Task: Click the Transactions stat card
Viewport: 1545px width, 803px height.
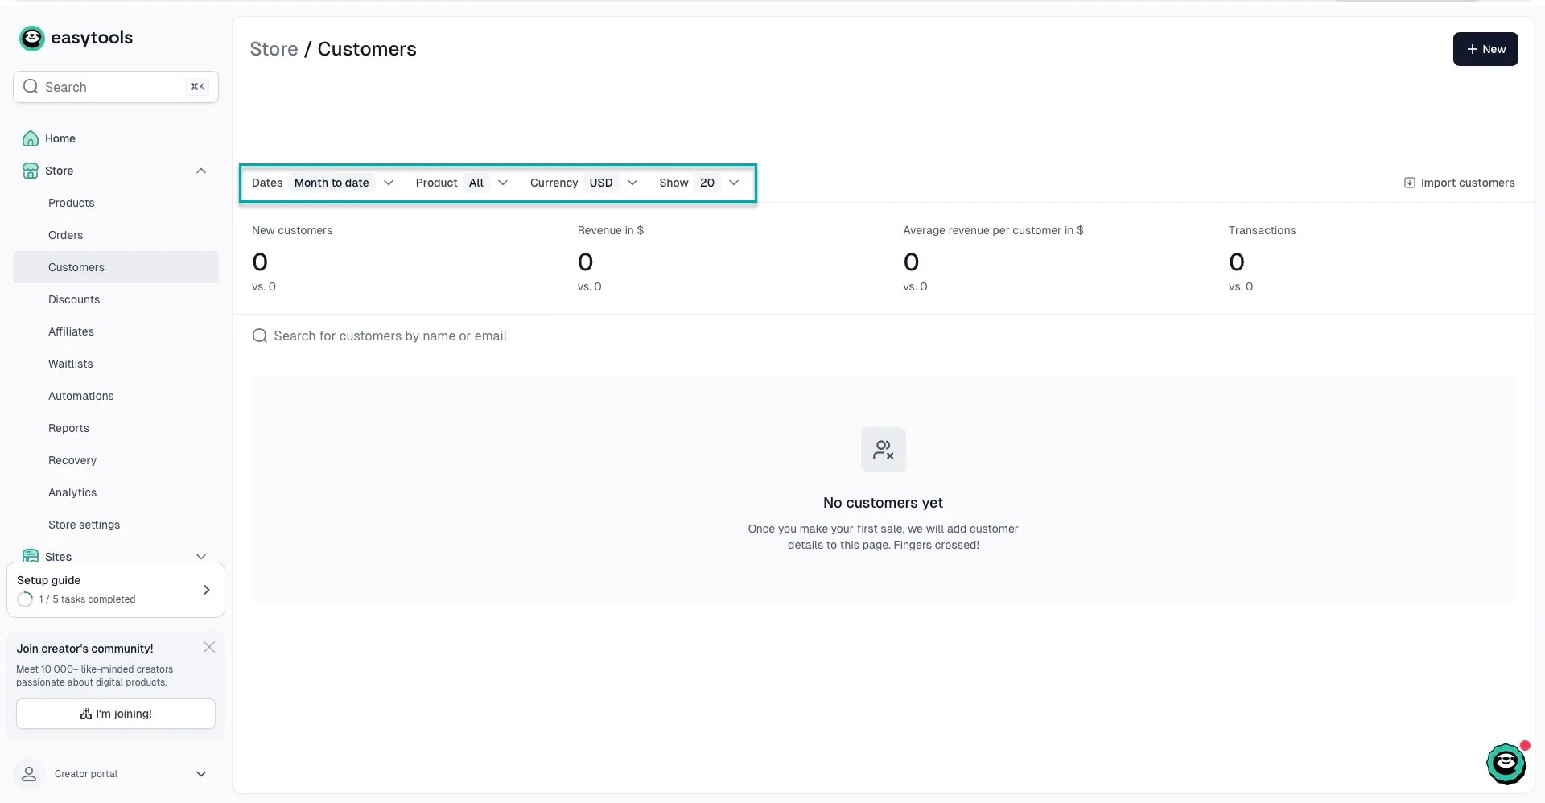Action: (x=1371, y=258)
